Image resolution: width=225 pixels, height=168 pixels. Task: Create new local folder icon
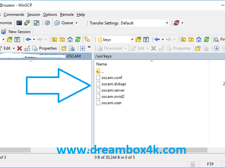click(x=64, y=48)
